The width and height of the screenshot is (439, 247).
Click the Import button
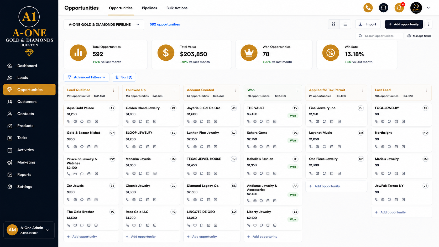(368, 24)
